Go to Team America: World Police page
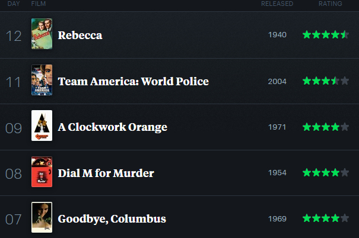 point(133,81)
